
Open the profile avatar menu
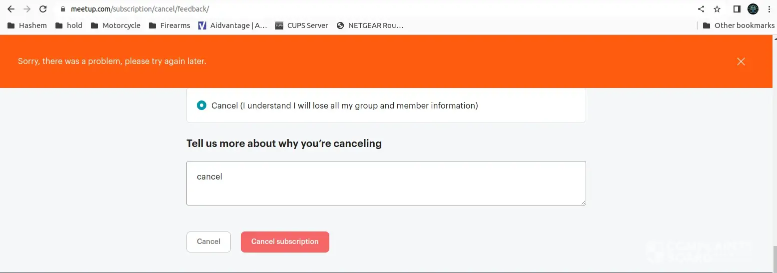753,9
